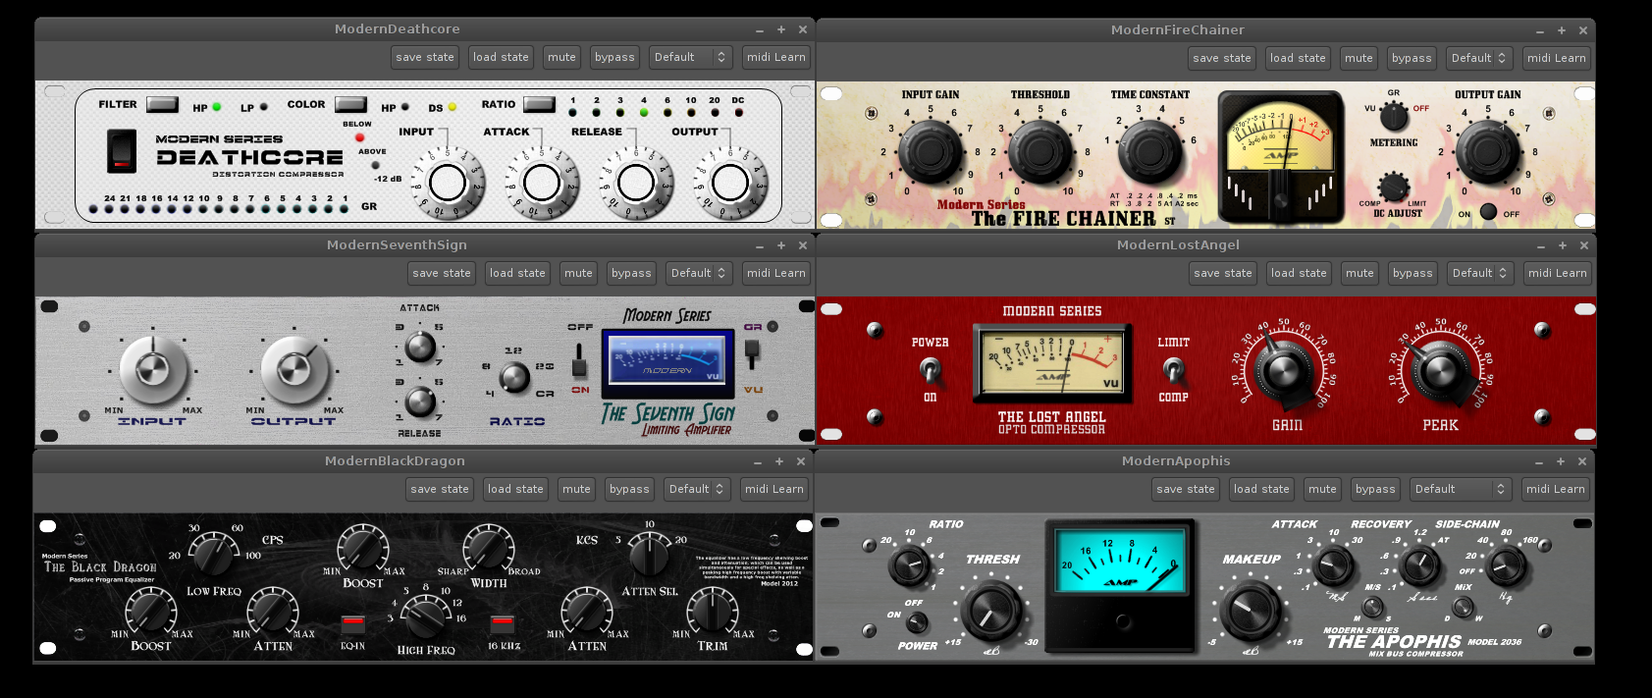
Task: Click the INPUT GAIN knob on Fire Chainer
Action: [931, 152]
